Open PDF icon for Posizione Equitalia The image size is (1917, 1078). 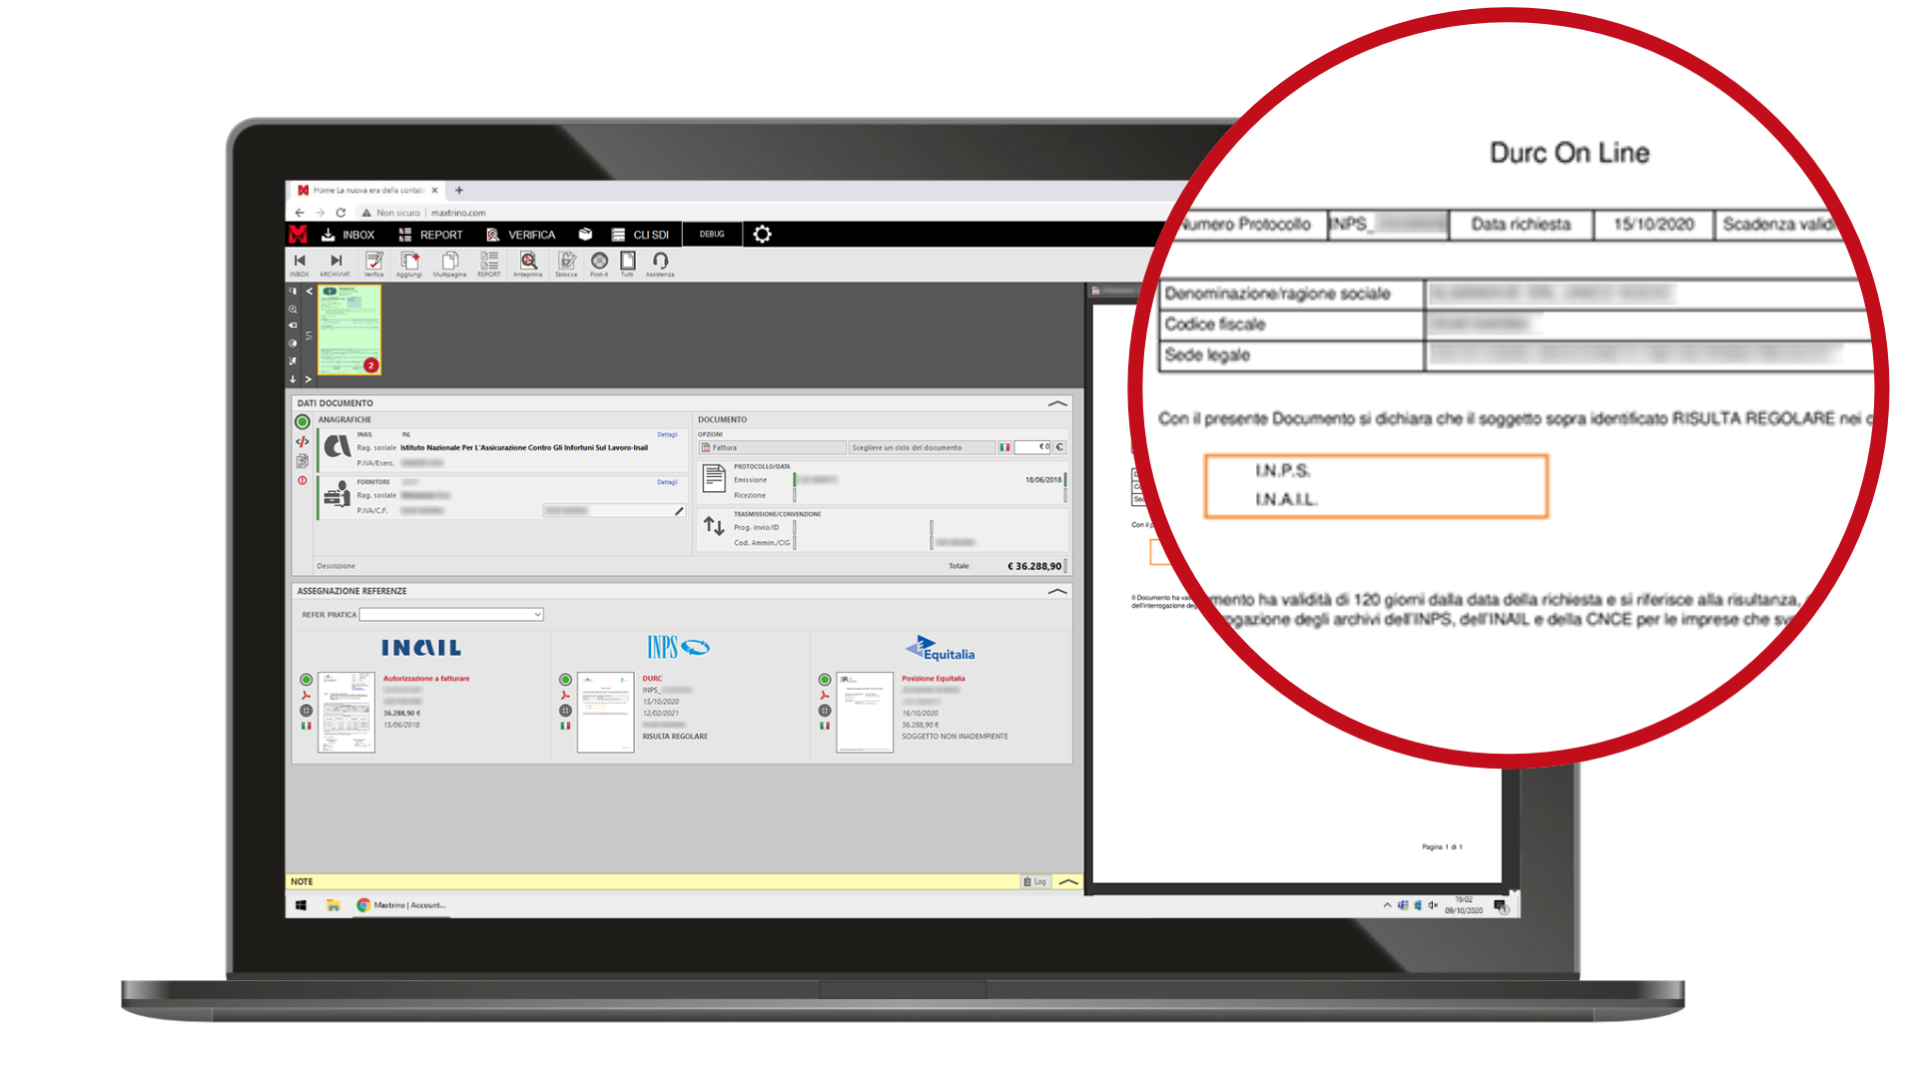[825, 696]
